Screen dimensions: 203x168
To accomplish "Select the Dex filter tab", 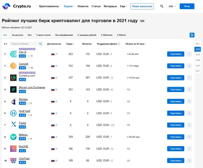I will pos(30,35).
